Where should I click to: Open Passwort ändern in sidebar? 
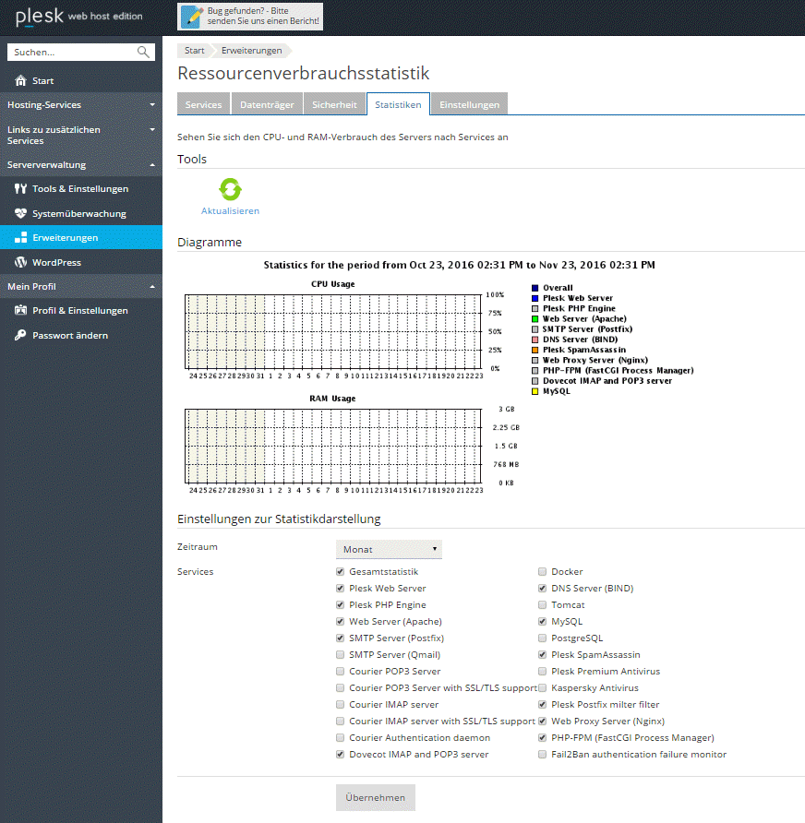(81, 335)
